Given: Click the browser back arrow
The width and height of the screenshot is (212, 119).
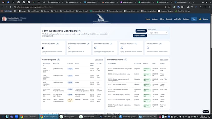Looking at the screenshot, I should pos(2,7).
